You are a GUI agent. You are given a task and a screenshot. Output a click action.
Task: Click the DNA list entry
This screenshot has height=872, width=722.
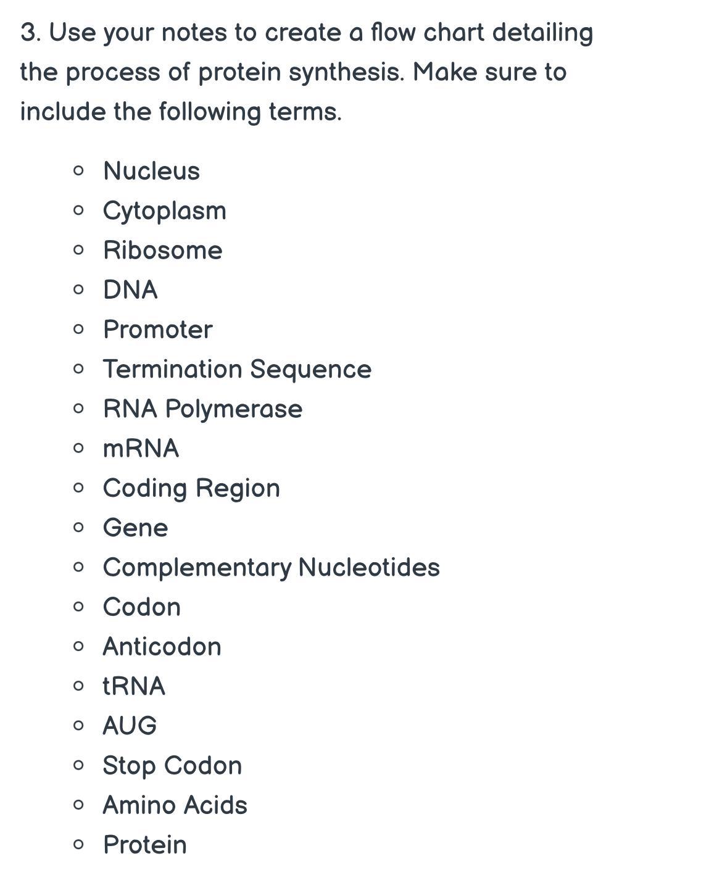(130, 290)
